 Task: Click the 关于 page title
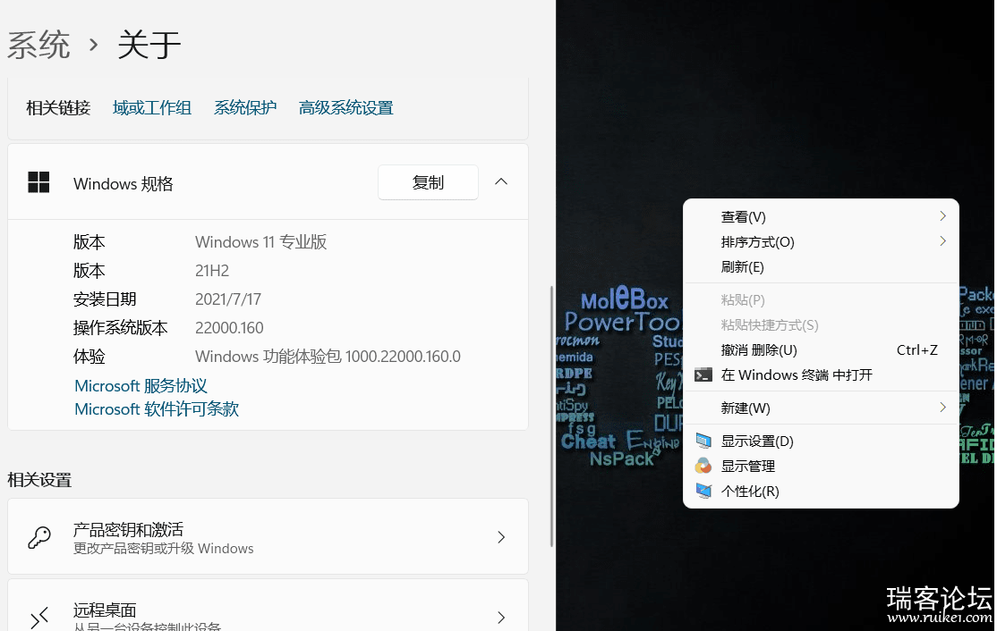[x=149, y=45]
